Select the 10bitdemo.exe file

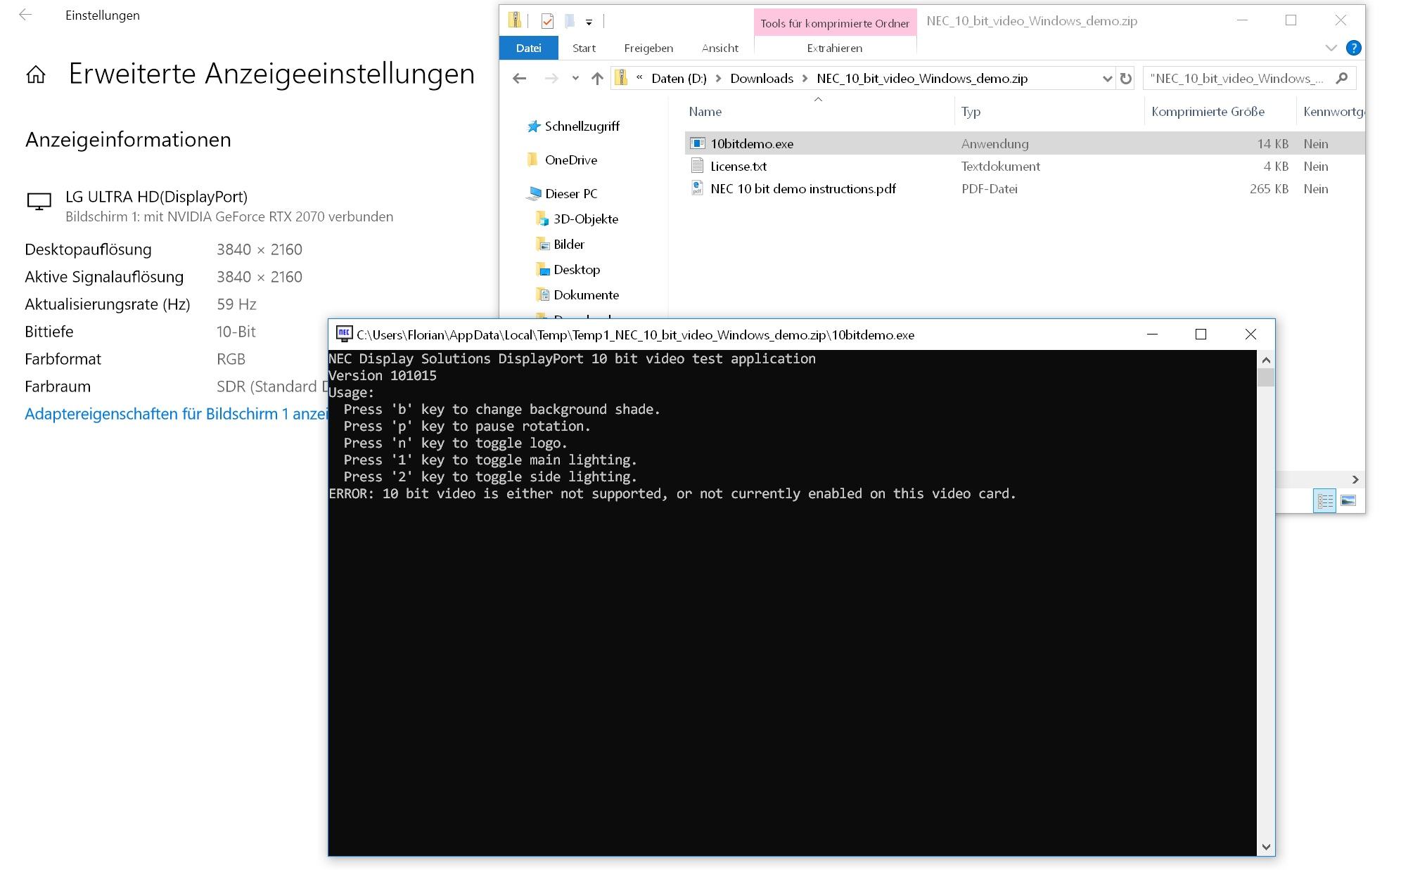click(x=751, y=143)
